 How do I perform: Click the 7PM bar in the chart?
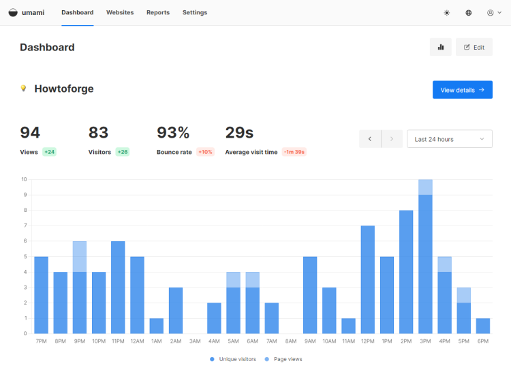point(41,295)
